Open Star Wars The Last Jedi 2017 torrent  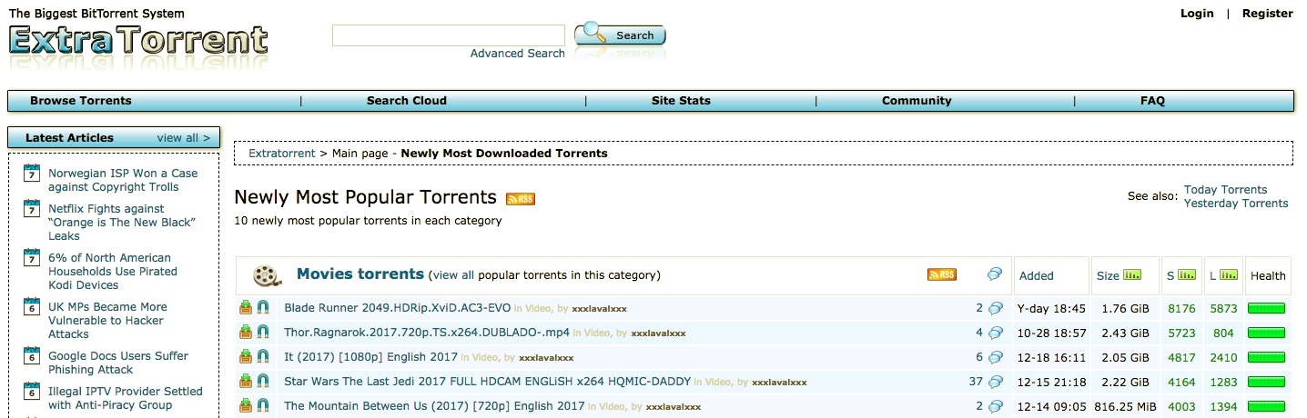point(487,382)
